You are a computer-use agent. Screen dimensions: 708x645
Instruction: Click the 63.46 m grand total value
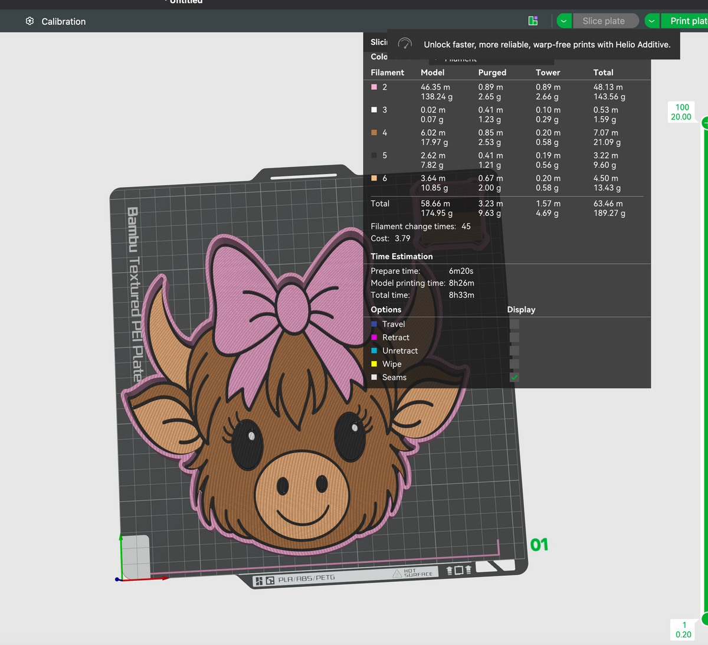(x=608, y=204)
